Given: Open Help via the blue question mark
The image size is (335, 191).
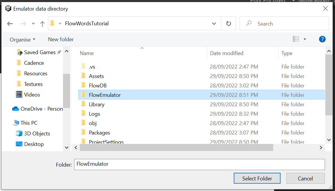Looking at the screenshot, I should (x=322, y=39).
